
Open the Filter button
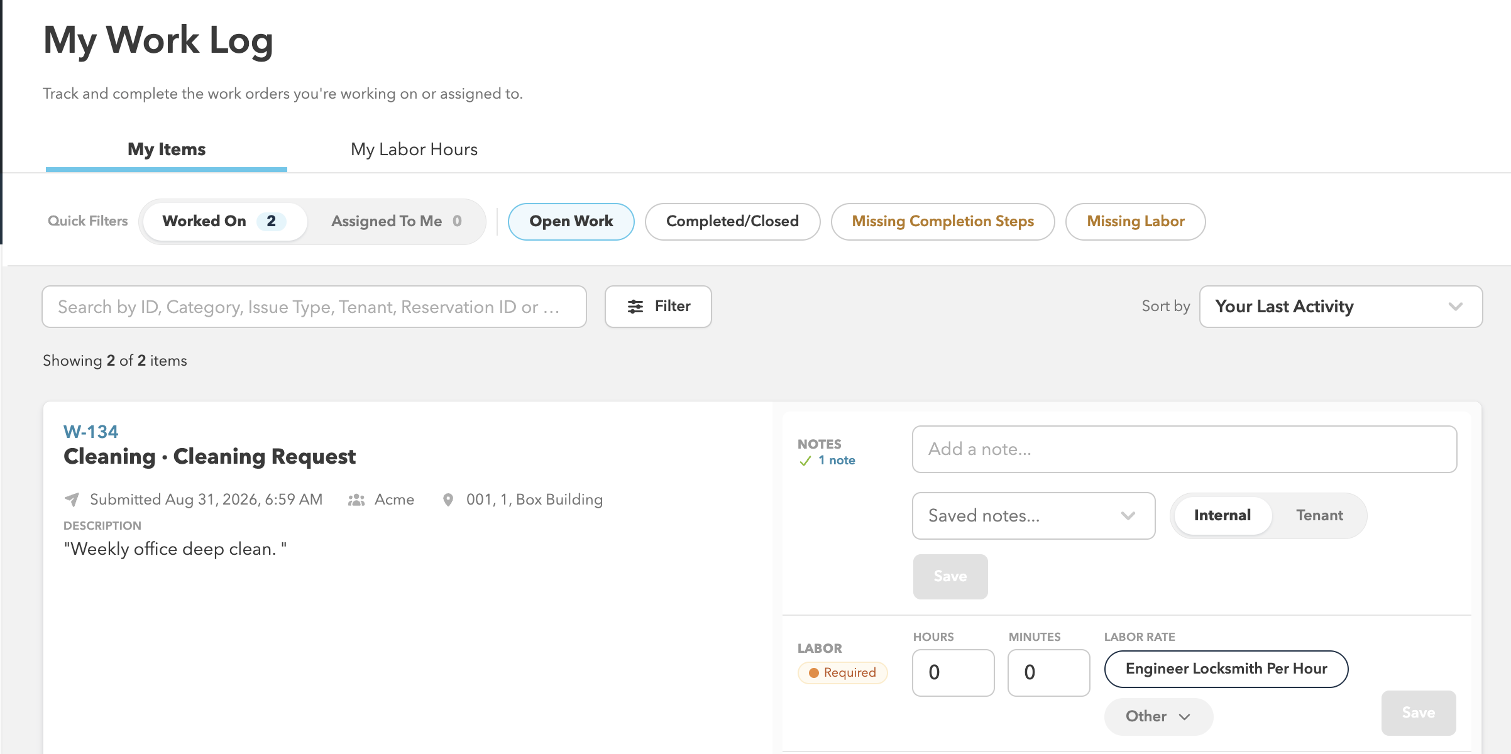click(x=658, y=307)
